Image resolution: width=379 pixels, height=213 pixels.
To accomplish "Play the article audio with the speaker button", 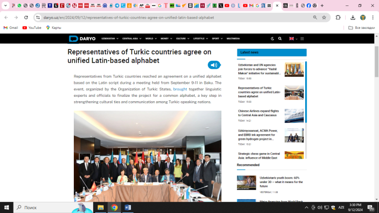I will [214, 65].
